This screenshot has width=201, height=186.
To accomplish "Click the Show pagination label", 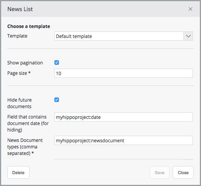I will pyautogui.click(x=25, y=63).
